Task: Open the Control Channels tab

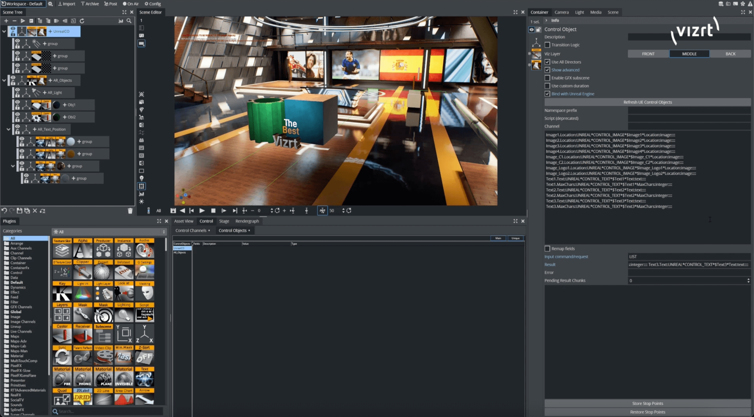Action: point(191,230)
